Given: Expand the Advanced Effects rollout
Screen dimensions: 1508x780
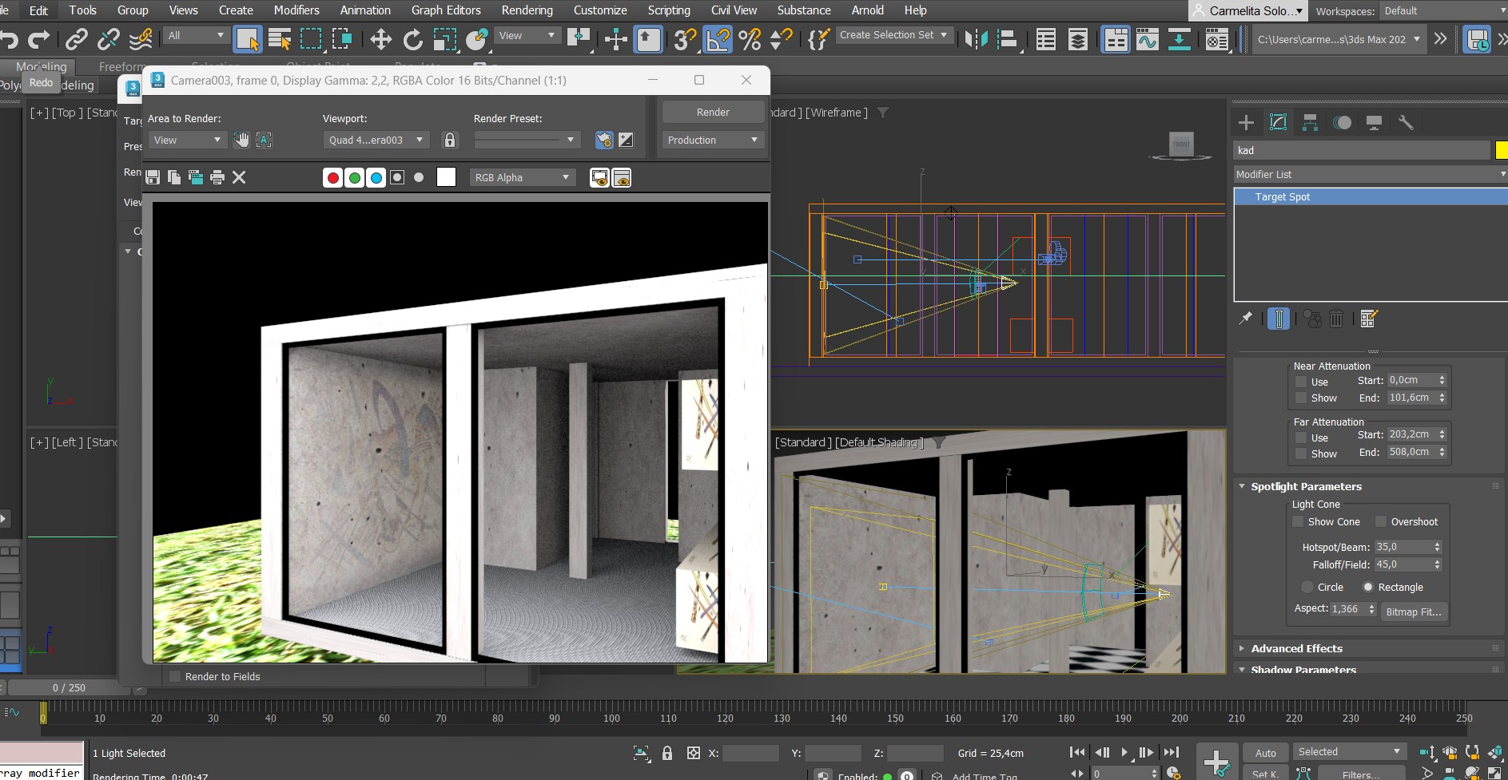Looking at the screenshot, I should click(x=1296, y=648).
